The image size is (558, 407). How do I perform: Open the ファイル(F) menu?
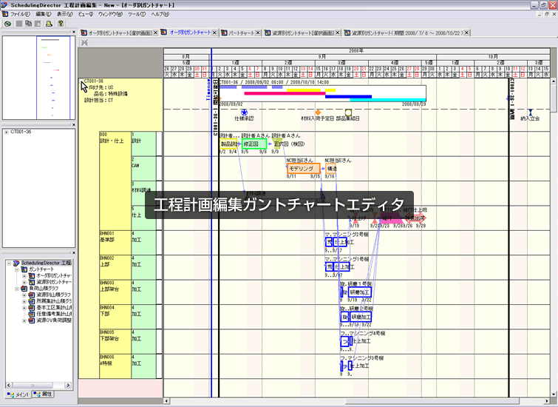coord(20,14)
